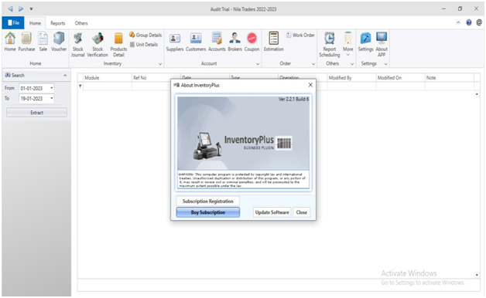This screenshot has height=298, width=486.
Task: Click the Extract button
Action: 36,113
